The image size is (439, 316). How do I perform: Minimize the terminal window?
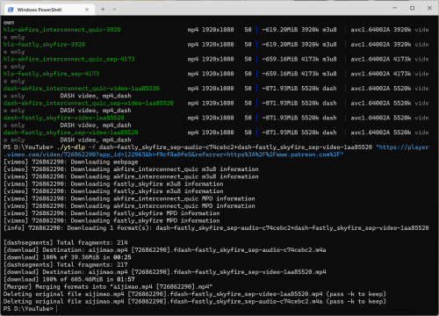(x=395, y=8)
